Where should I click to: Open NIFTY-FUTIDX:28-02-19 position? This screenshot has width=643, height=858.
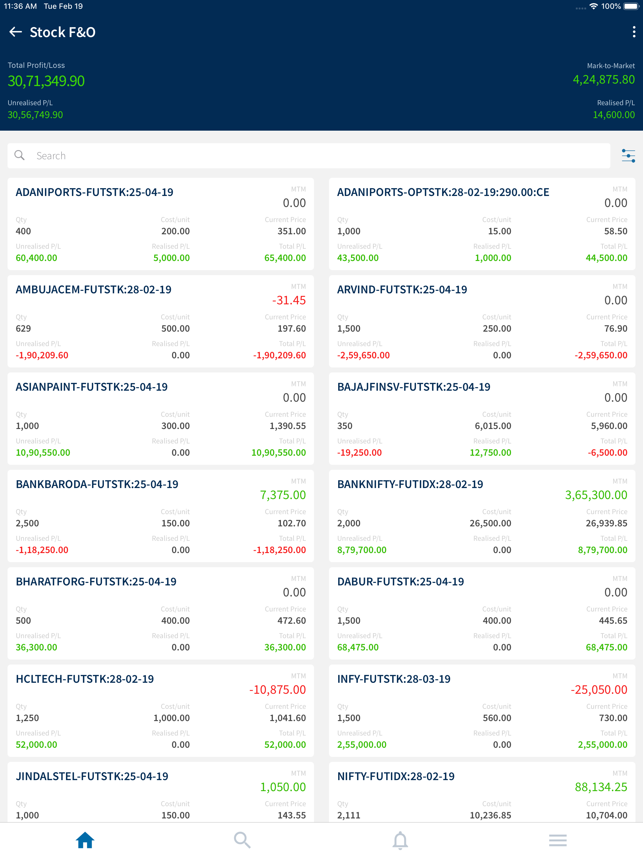[482, 792]
